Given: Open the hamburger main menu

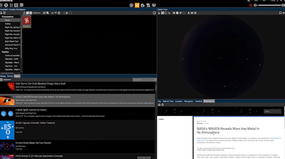Looking at the screenshot, I should pos(1,5).
